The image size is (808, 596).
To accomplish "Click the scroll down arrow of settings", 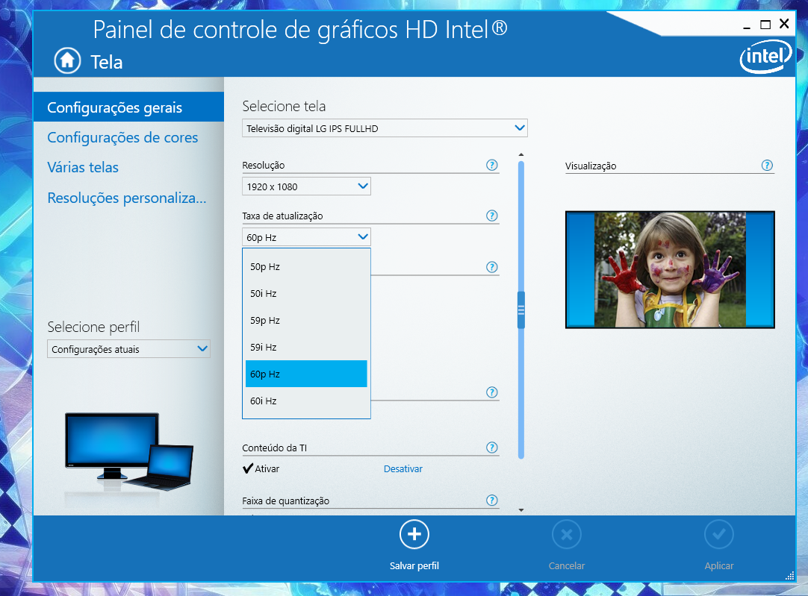I will [x=521, y=510].
